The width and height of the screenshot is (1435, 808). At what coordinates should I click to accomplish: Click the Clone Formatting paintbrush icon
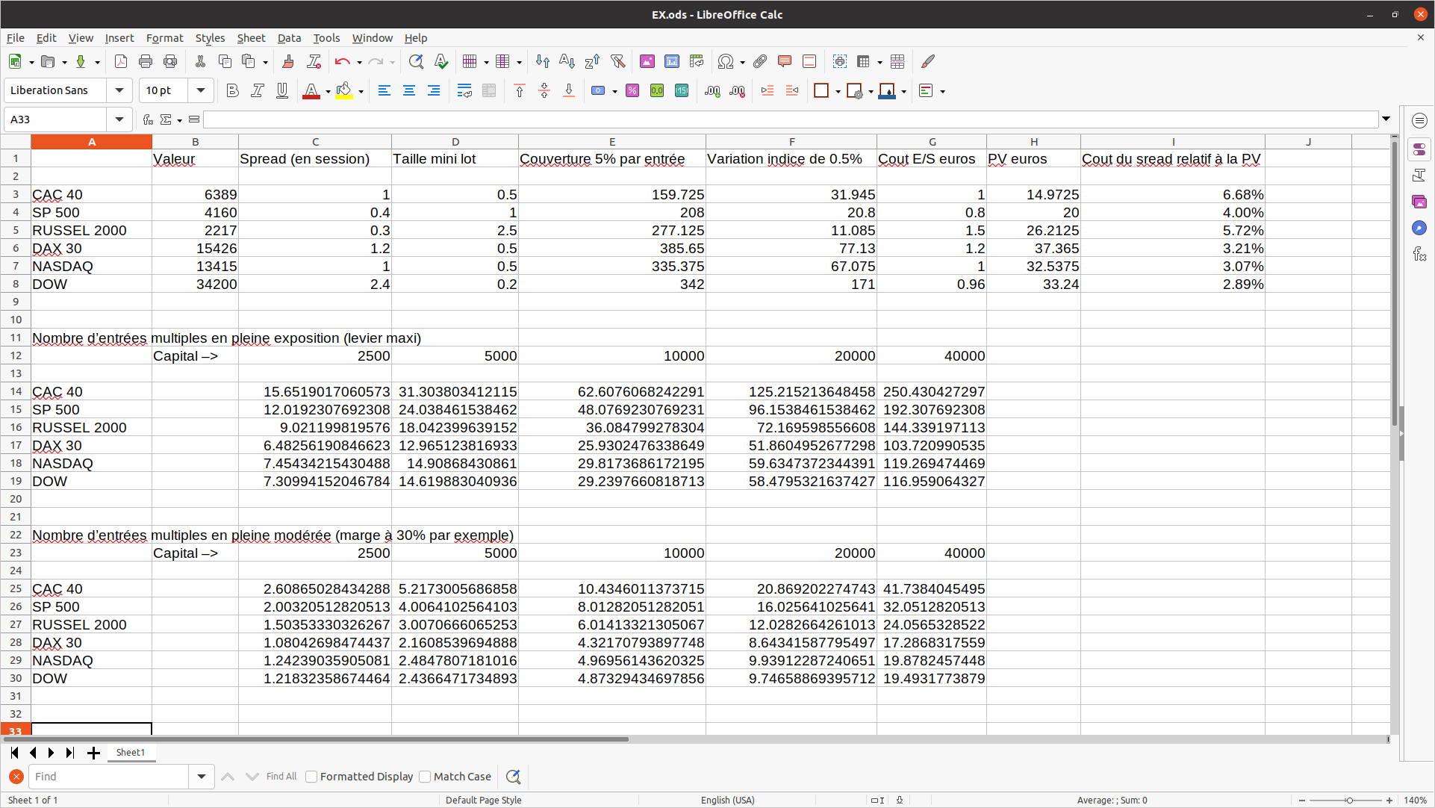(x=288, y=62)
